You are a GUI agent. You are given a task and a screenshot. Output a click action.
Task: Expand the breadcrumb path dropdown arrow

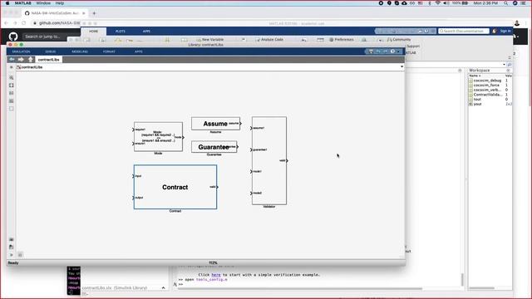pos(401,66)
